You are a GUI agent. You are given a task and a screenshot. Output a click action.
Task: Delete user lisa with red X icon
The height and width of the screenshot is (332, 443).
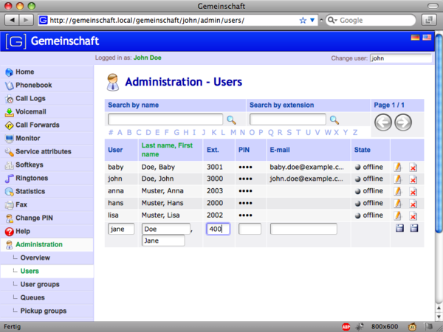click(413, 215)
